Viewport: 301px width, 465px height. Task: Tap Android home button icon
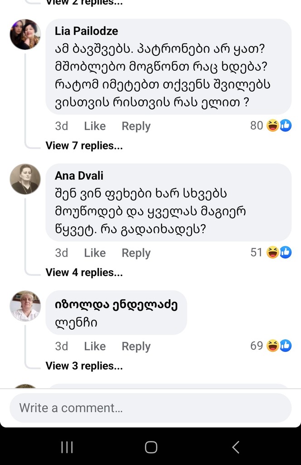151,447
